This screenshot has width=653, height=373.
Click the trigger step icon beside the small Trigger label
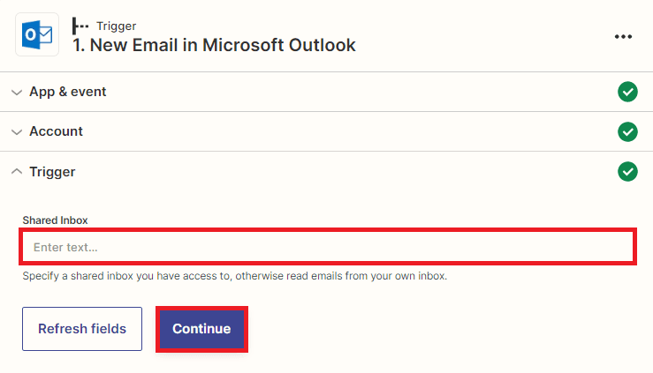(80, 26)
